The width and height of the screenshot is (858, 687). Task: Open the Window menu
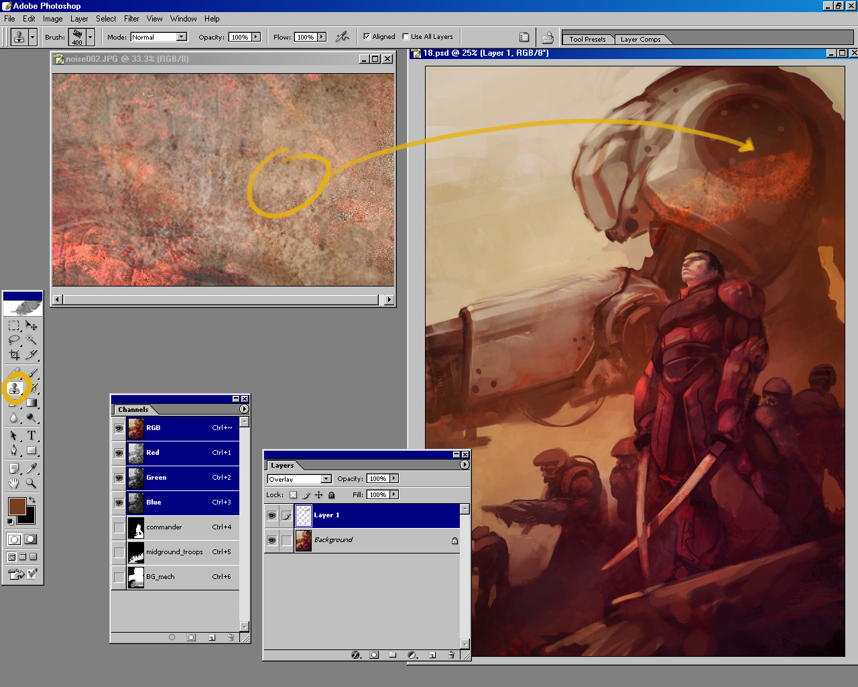(183, 19)
